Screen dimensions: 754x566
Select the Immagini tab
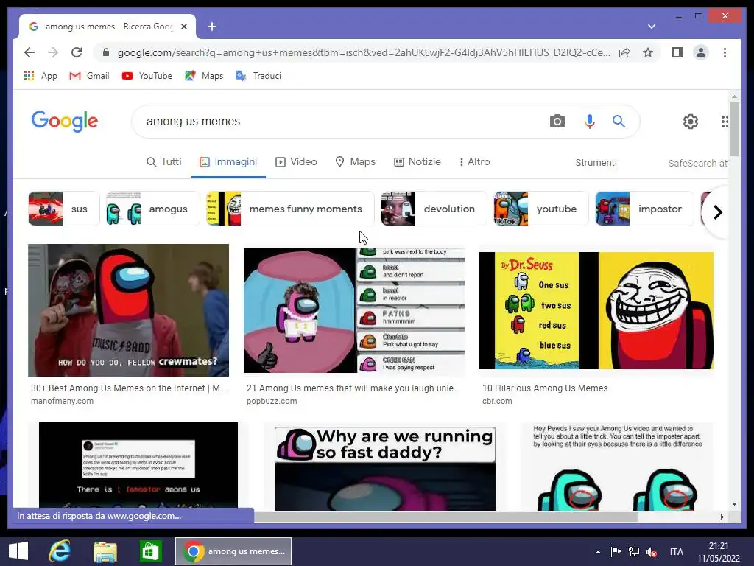tap(228, 161)
